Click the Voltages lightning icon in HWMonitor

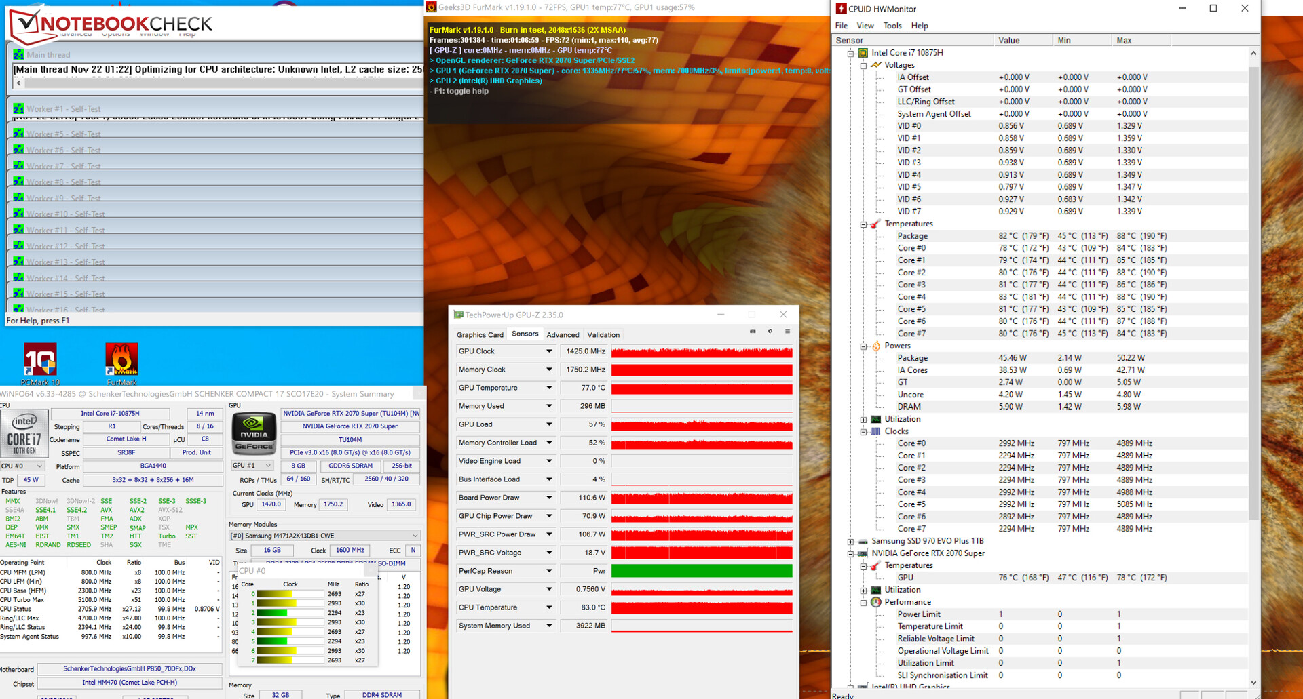(876, 65)
